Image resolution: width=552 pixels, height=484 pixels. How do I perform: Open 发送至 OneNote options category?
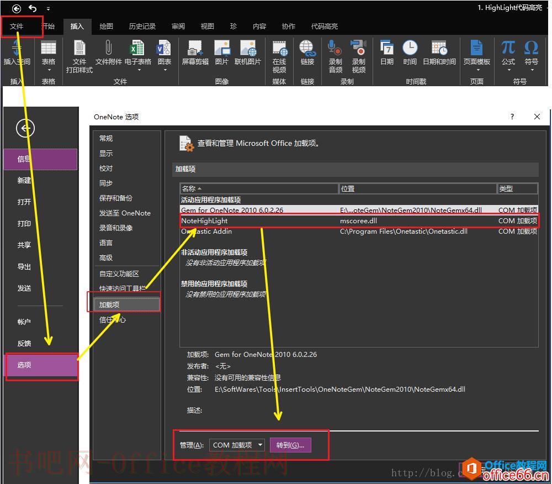pos(125,213)
